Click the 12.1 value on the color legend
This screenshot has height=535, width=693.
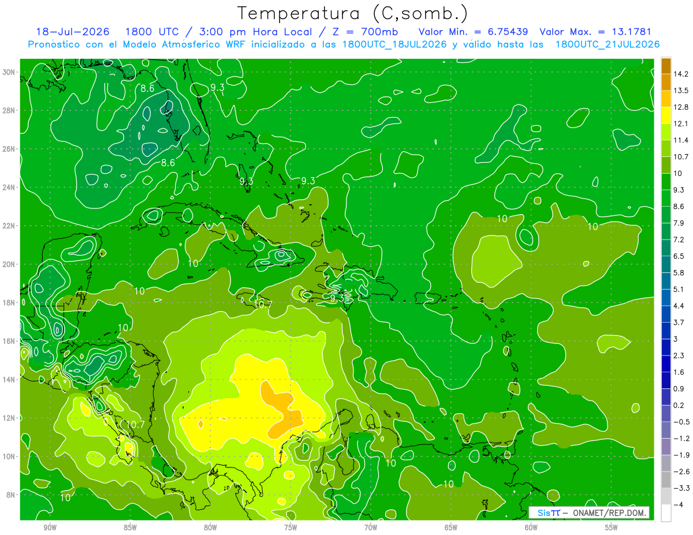pyautogui.click(x=681, y=124)
